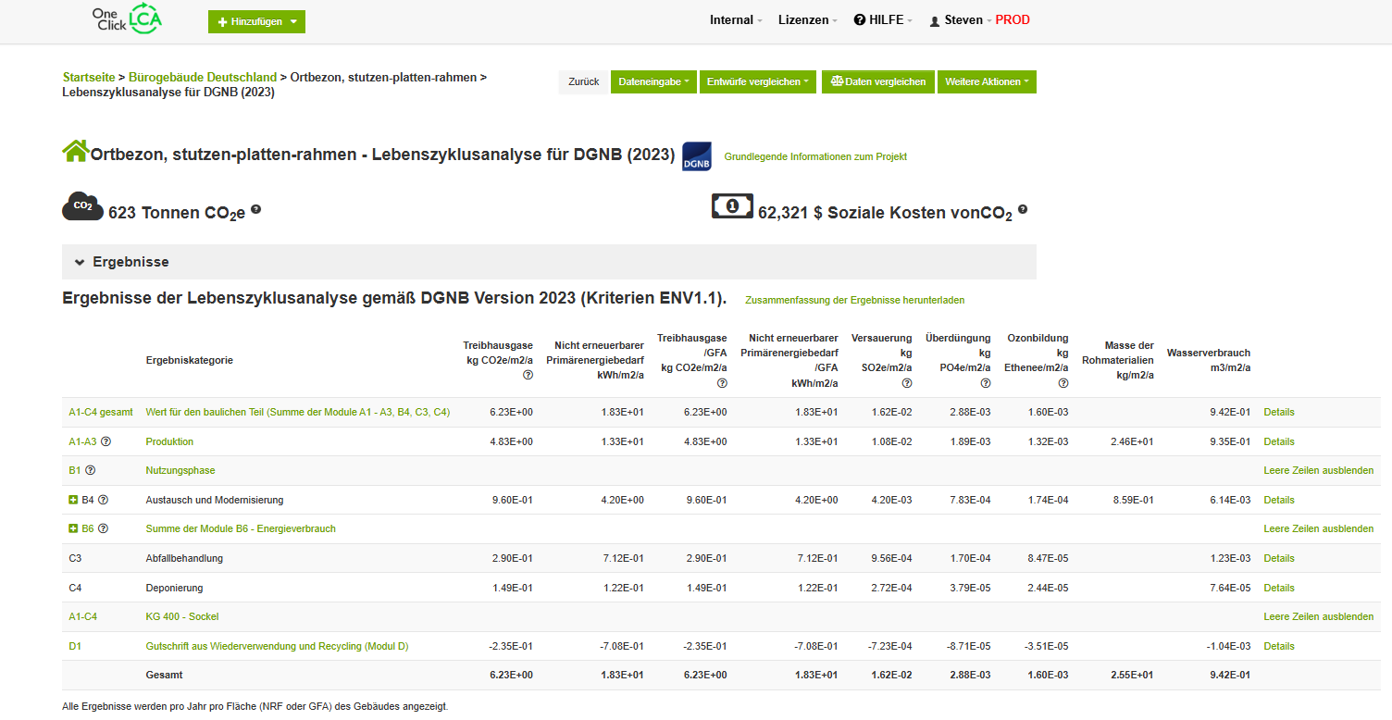This screenshot has width=1392, height=720.
Task: Click the social cost money icon
Action: click(x=731, y=206)
